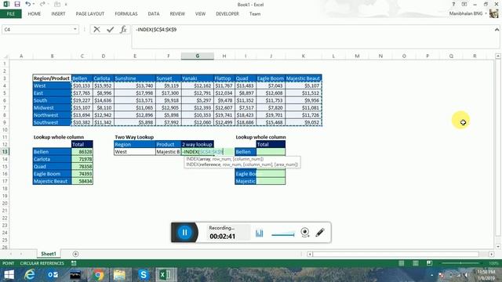The height and width of the screenshot is (282, 502).
Task: Open the VIEW ribbon tab
Action: tap(201, 14)
